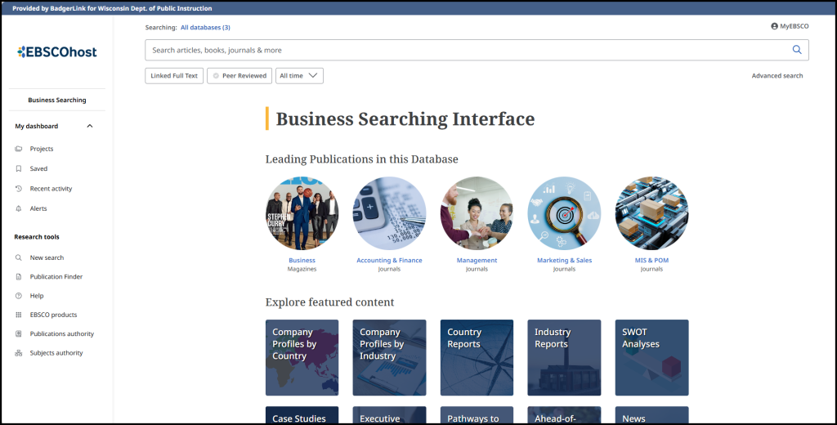Image resolution: width=837 pixels, height=425 pixels.
Task: Select New search under Research tools
Action: tap(47, 257)
